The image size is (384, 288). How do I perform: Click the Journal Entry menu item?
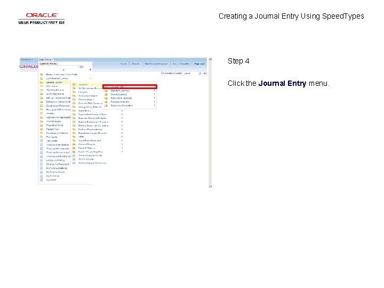[x=130, y=87]
